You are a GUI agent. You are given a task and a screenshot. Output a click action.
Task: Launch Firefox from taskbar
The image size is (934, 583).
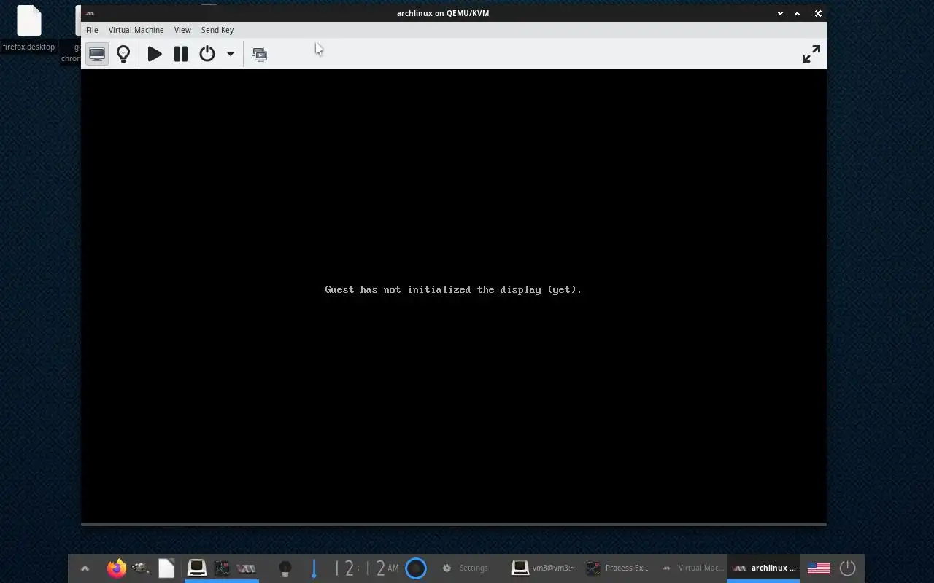click(x=116, y=568)
